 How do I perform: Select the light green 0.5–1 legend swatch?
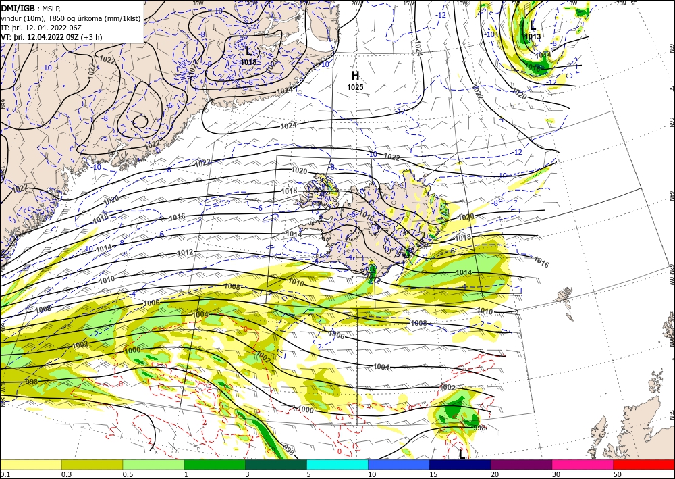(x=153, y=465)
